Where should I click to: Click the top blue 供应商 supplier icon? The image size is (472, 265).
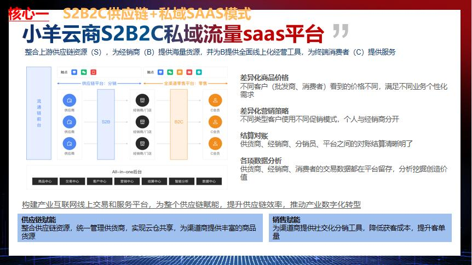coord(69,101)
